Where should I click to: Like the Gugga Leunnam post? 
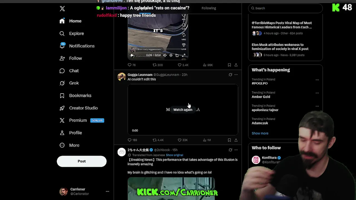coord(183,140)
